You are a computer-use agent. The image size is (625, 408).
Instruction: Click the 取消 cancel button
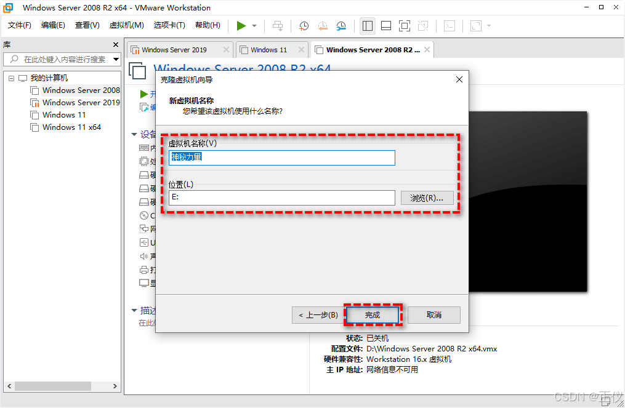(x=434, y=314)
